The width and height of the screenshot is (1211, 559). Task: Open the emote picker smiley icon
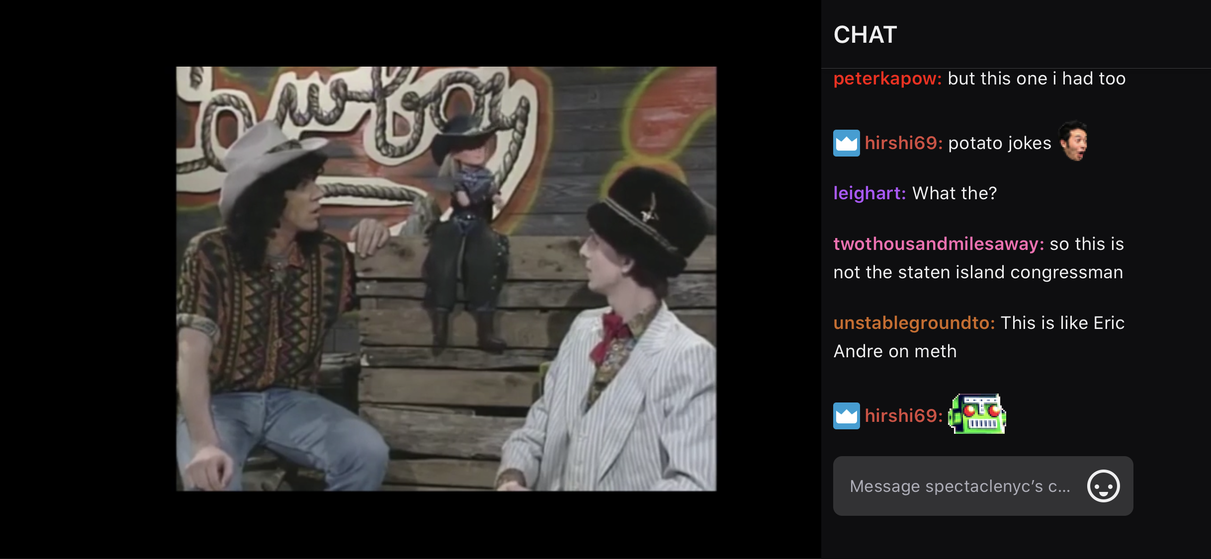point(1103,486)
